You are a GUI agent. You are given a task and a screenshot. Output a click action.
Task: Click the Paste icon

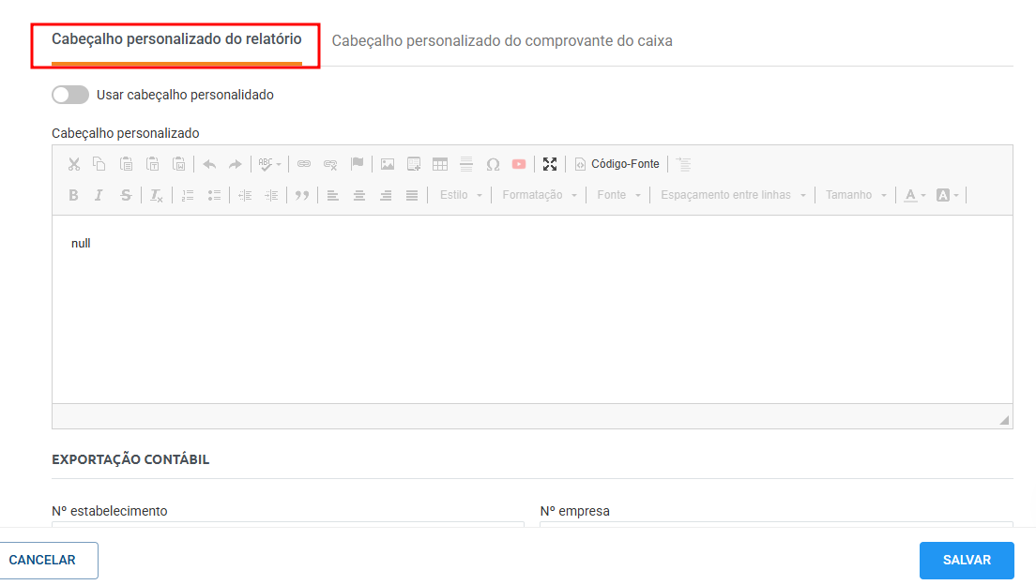tap(126, 164)
